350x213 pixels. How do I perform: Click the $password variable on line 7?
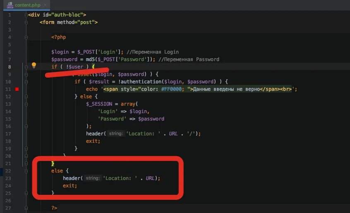[64, 59]
